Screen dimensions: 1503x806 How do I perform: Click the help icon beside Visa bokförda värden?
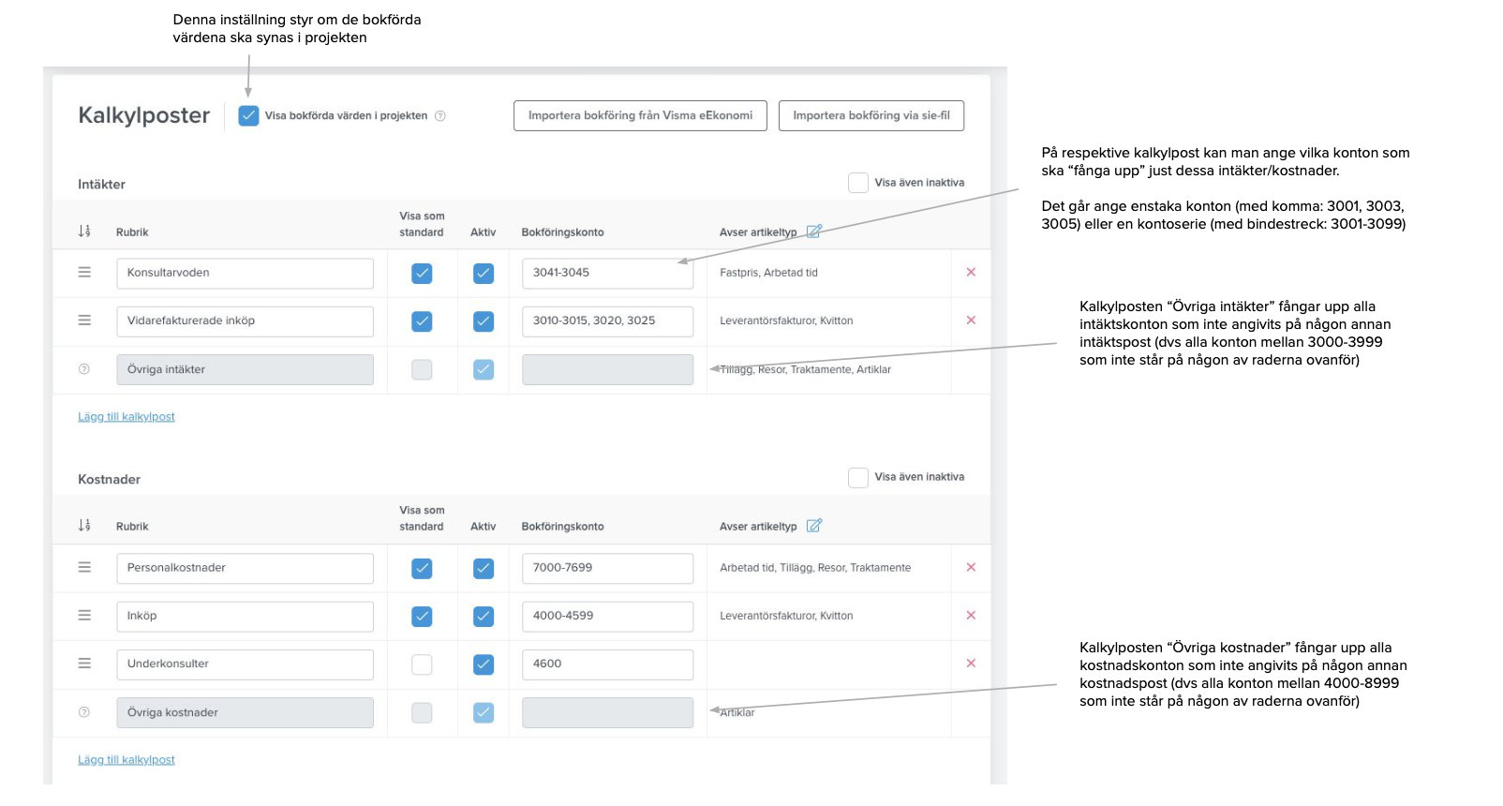click(x=440, y=116)
